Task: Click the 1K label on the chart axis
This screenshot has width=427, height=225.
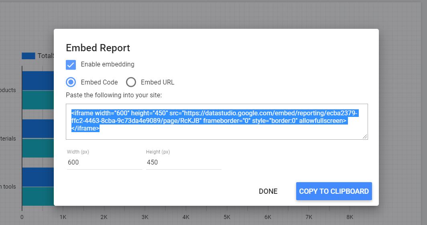Action: (x=63, y=217)
